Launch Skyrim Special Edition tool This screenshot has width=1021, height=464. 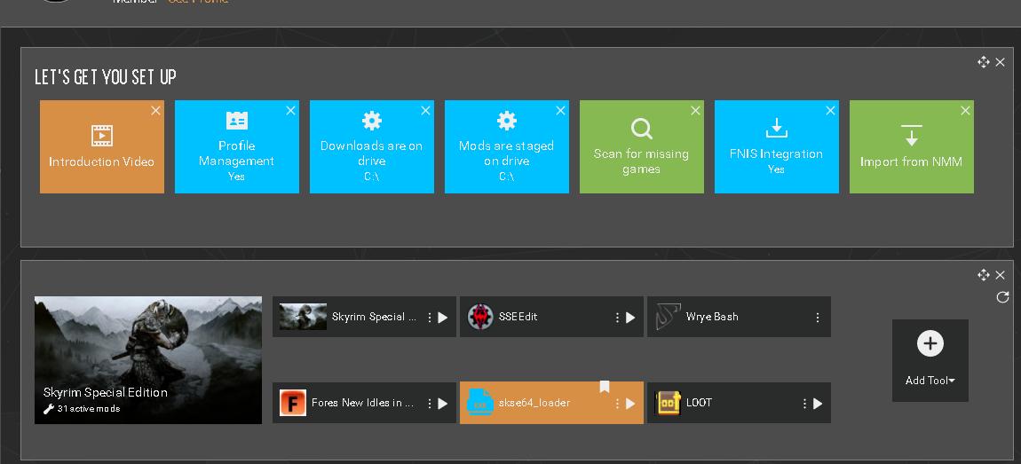click(x=443, y=318)
